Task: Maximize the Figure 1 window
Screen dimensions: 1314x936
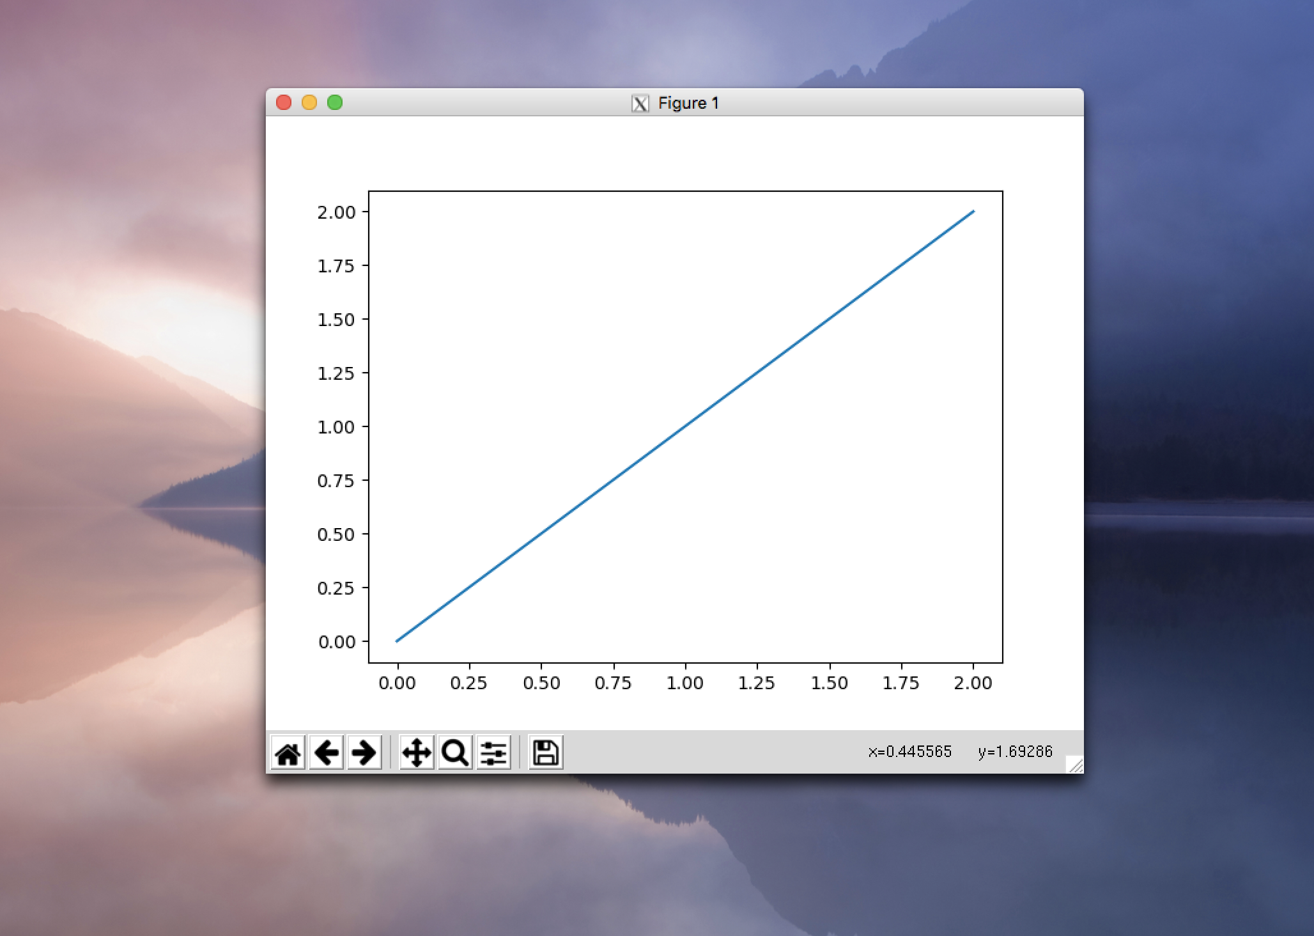Action: coord(335,102)
